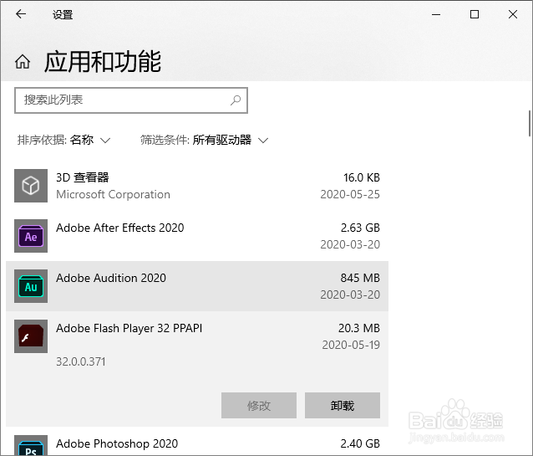This screenshot has width=533, height=456.
Task: Select the Adobe Photoshop Ps icon
Action: point(31,445)
